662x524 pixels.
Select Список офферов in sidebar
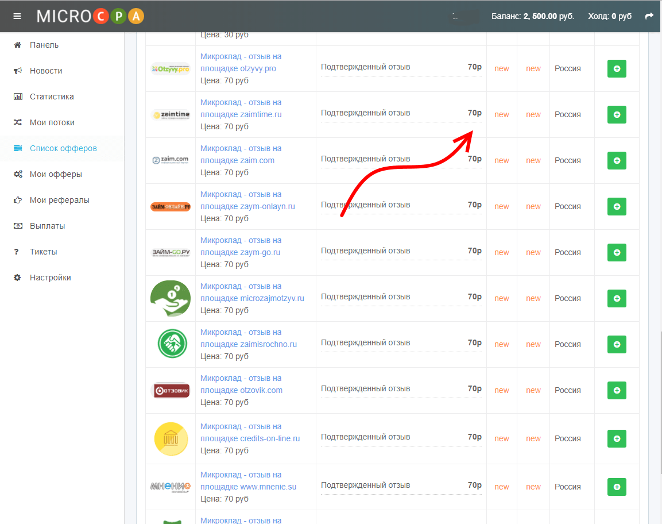(63, 148)
